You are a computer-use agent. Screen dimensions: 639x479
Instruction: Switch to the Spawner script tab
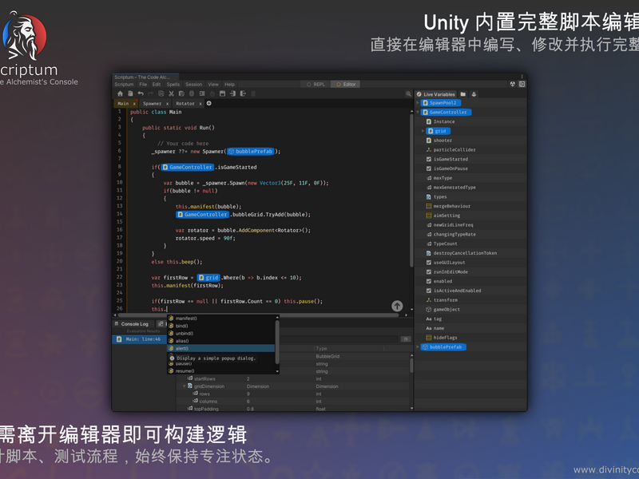coord(153,104)
